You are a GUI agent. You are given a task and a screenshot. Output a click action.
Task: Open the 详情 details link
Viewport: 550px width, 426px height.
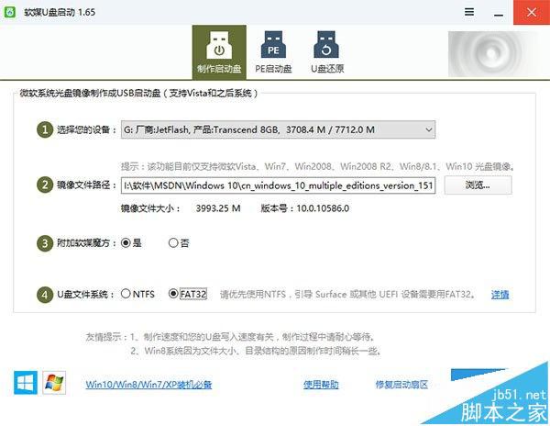click(500, 295)
